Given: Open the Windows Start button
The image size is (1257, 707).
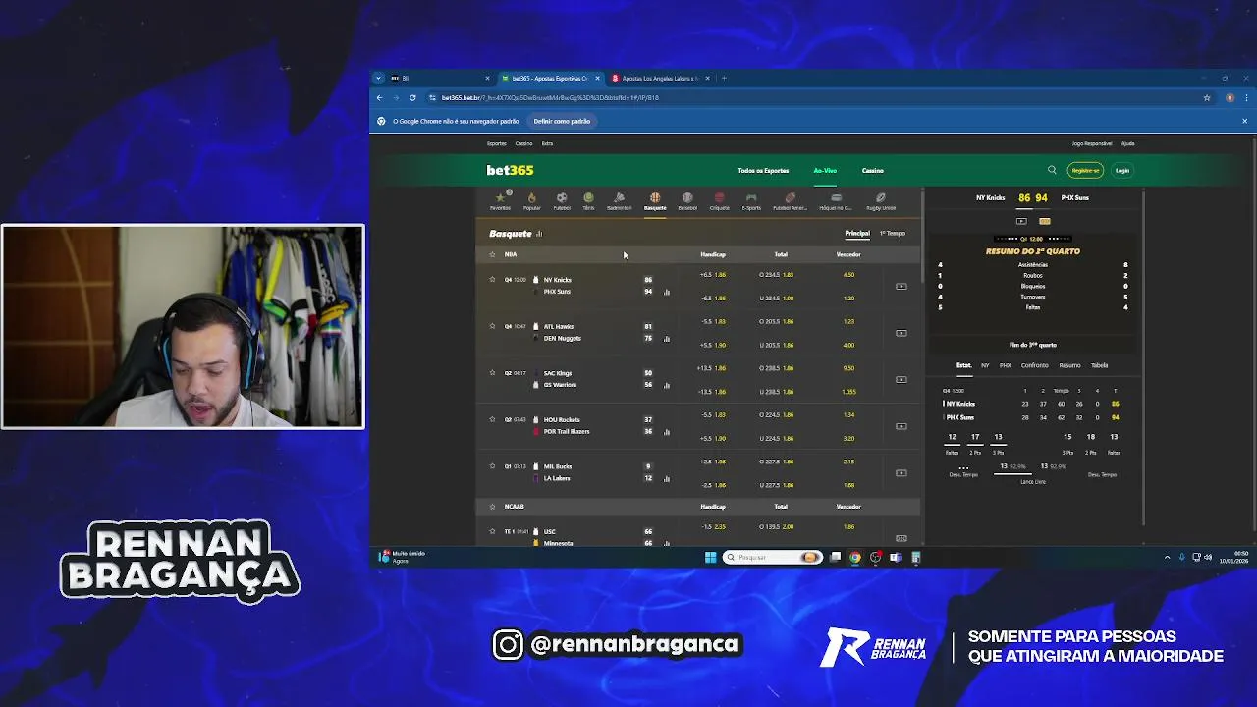Looking at the screenshot, I should tap(710, 557).
